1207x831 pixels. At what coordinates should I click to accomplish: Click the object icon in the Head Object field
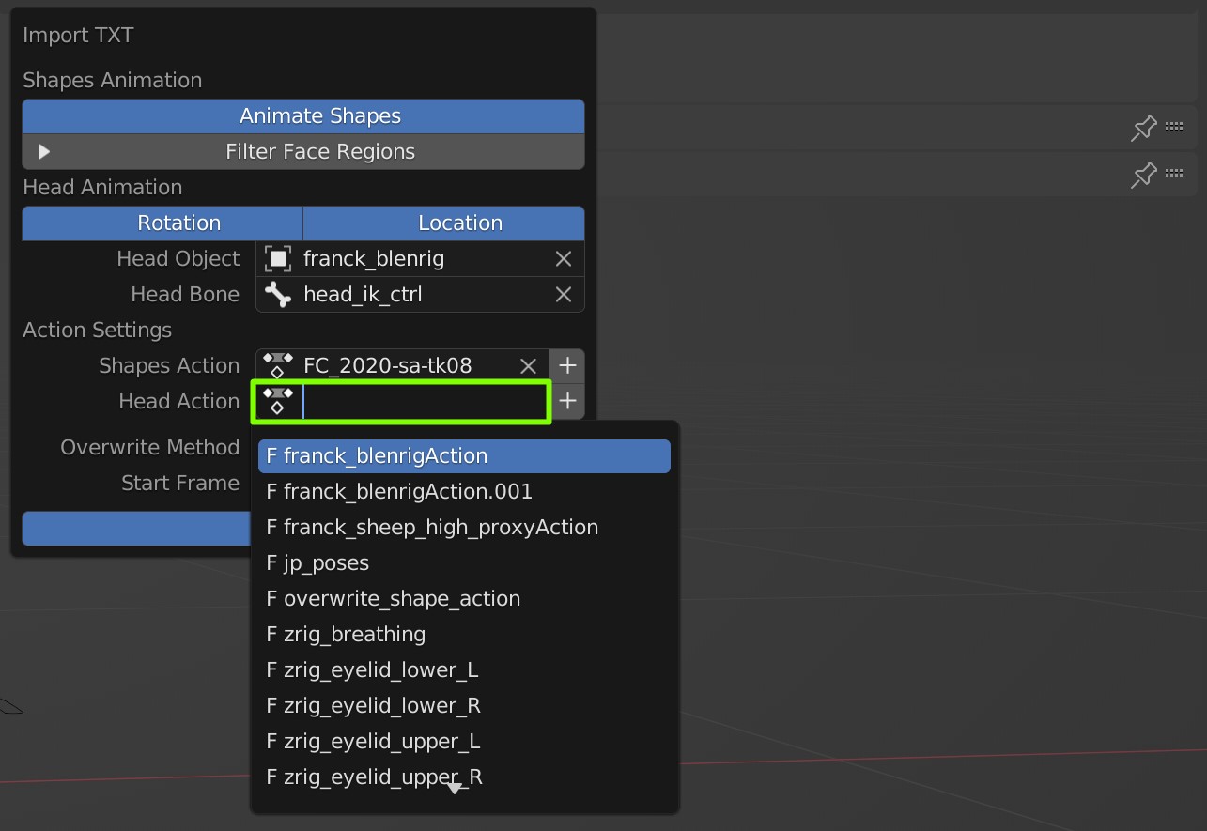tap(277, 259)
